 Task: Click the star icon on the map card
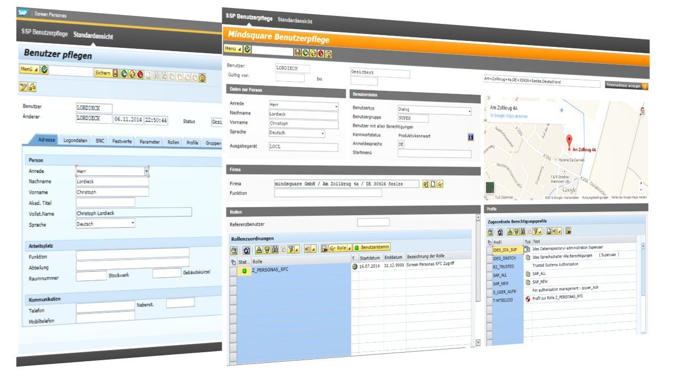(561, 110)
